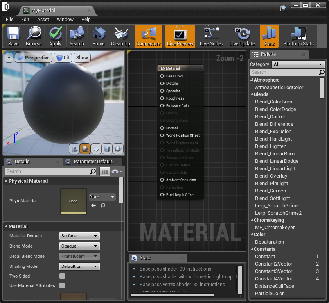Open the Asset menu
Screen dimensions: 329x303
[x=43, y=19]
